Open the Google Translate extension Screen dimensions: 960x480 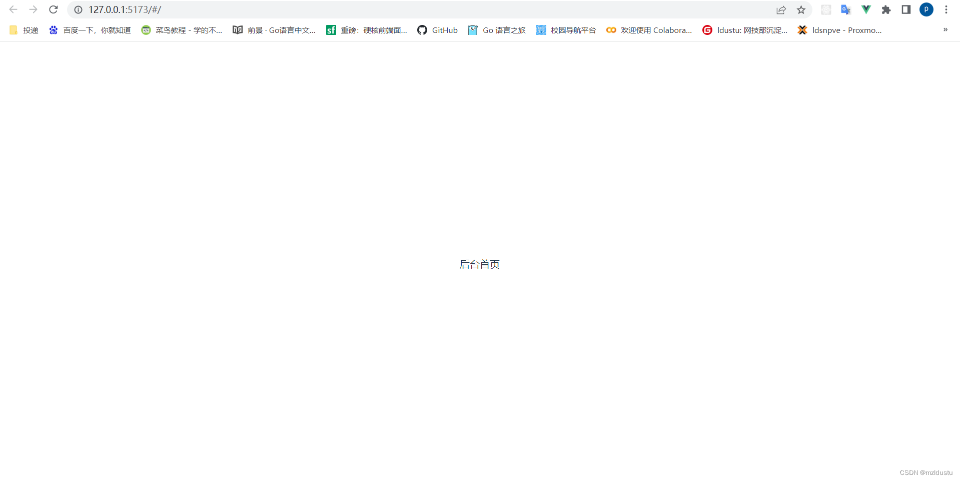tap(845, 9)
